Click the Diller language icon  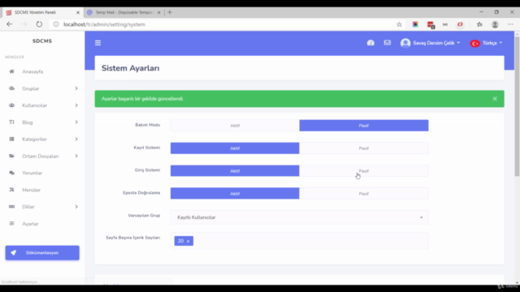[11, 207]
